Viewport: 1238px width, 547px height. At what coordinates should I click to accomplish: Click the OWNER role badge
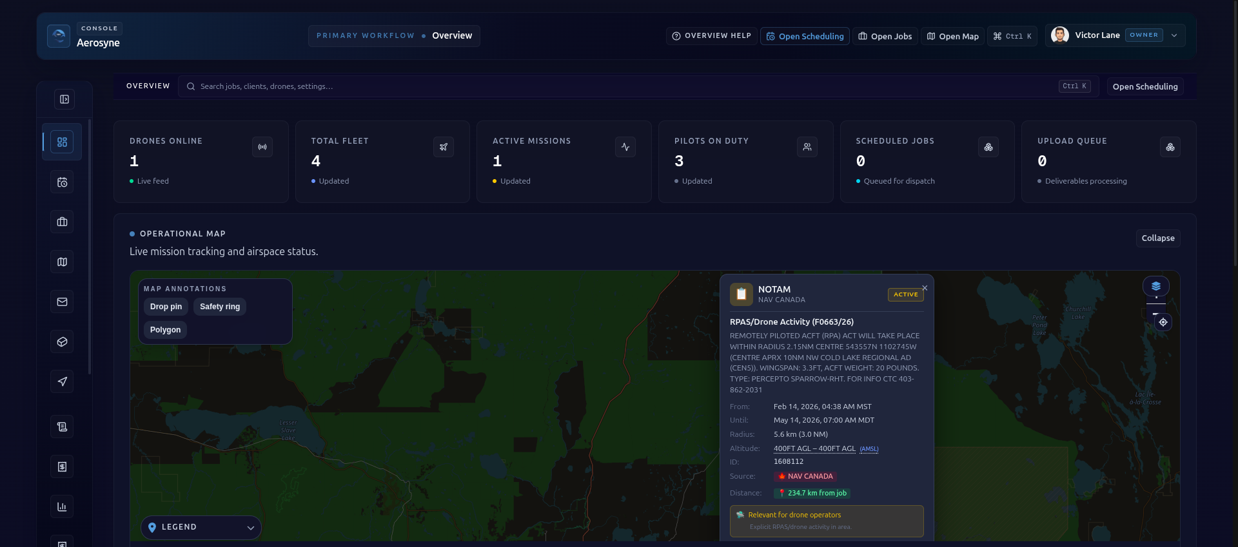tap(1144, 35)
